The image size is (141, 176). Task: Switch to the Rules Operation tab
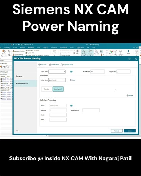(x=25, y=83)
